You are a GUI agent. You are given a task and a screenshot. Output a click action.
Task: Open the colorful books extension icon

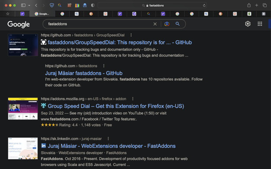(x=77, y=5)
